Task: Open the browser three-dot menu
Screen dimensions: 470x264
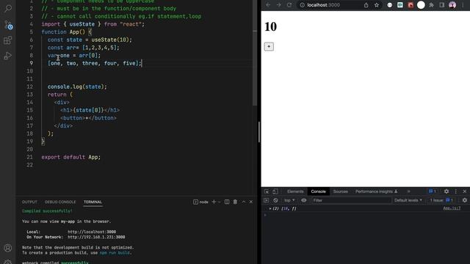Action: 463,5
